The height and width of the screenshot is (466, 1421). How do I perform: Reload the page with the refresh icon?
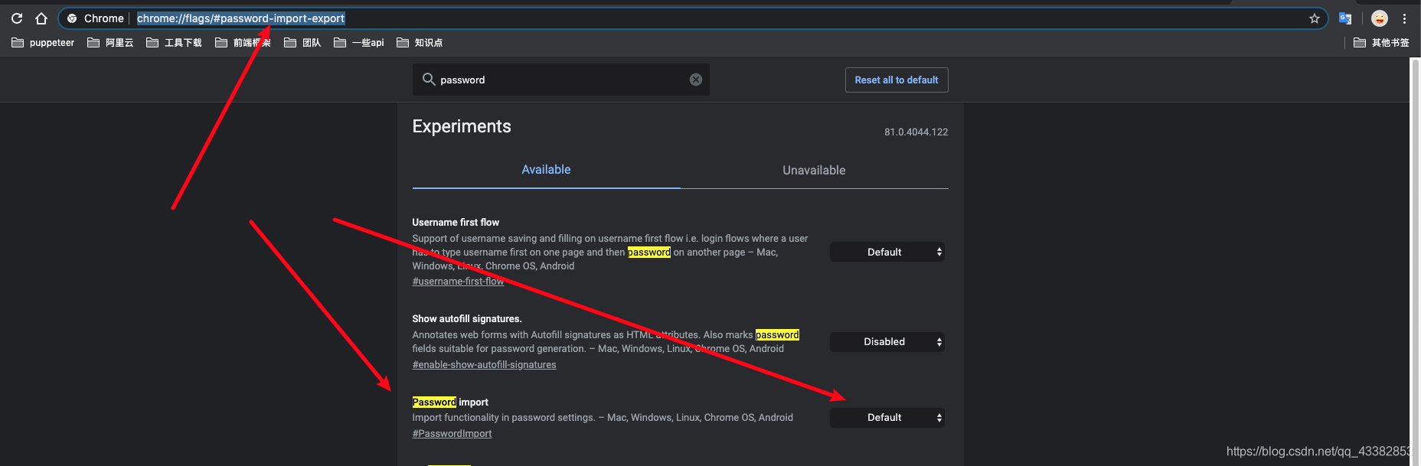[17, 18]
